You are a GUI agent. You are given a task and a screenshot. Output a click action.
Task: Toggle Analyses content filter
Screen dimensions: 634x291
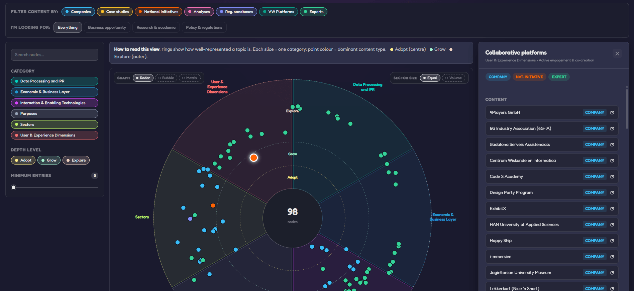pos(199,12)
